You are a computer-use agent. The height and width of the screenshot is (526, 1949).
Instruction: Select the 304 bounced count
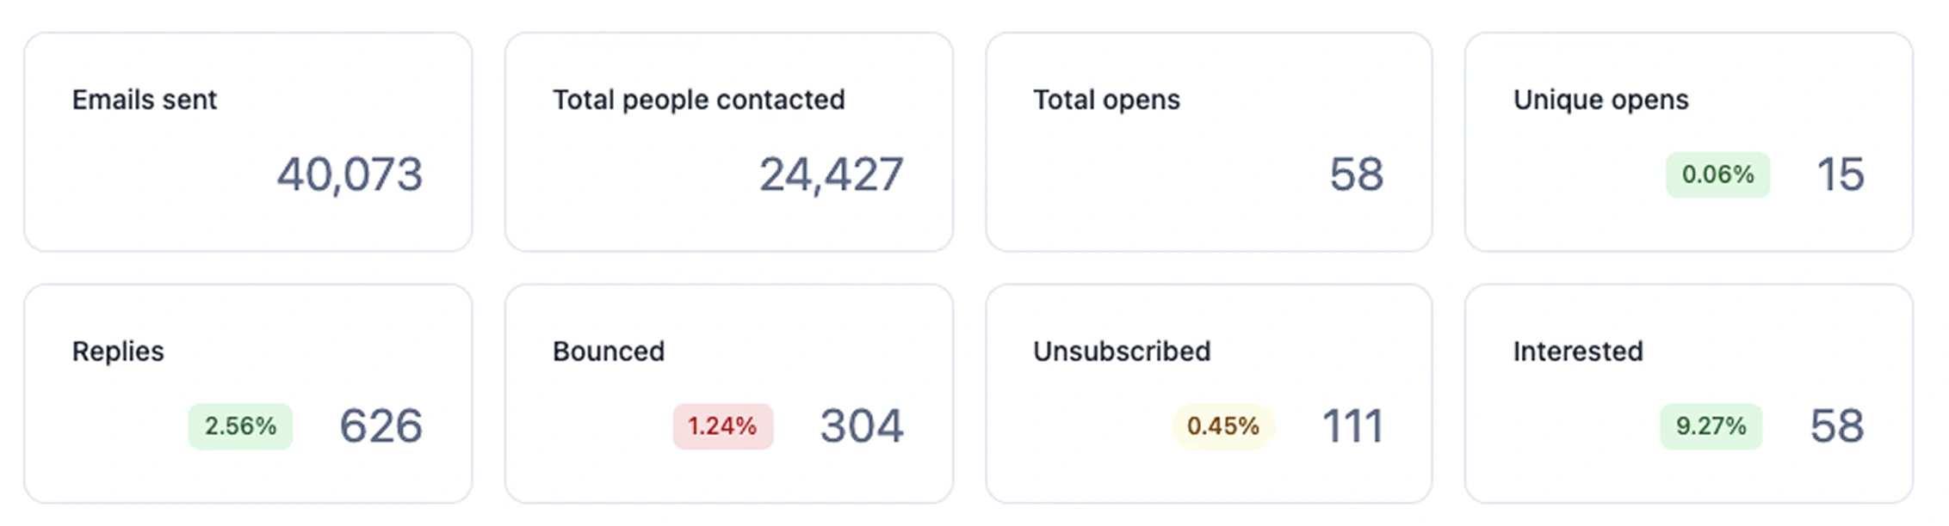pyautogui.click(x=861, y=426)
